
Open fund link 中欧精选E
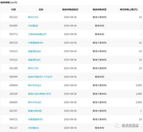pyautogui.click(x=33, y=26)
